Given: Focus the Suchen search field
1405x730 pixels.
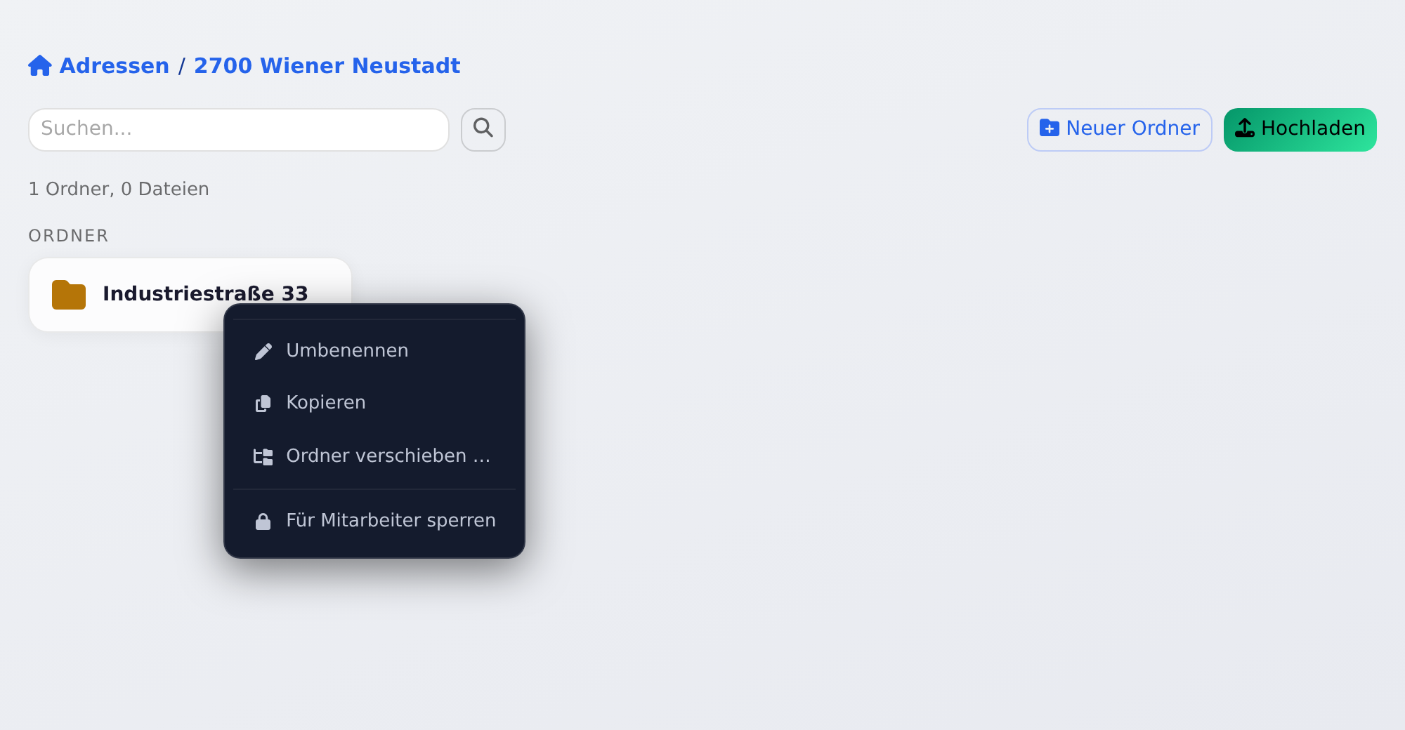Looking at the screenshot, I should pos(239,129).
